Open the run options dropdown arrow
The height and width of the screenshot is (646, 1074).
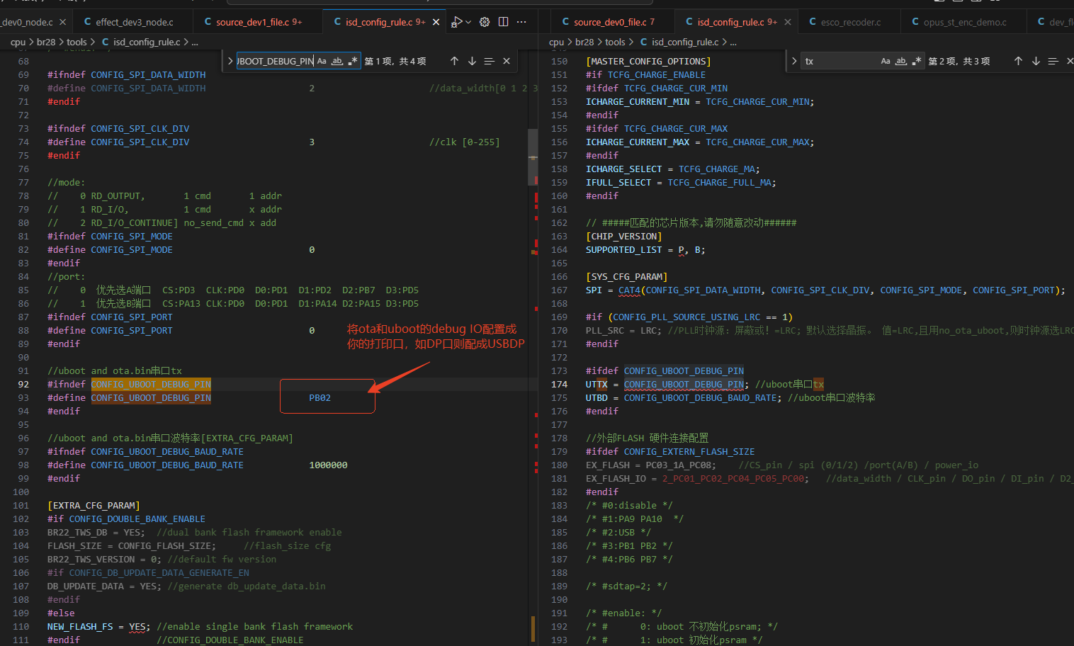[x=468, y=22]
